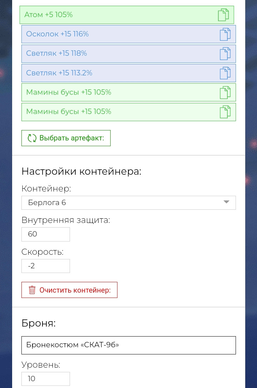Copy the Атом +5 105% artifact
Image resolution: width=257 pixels, height=388 pixels.
coord(223,15)
